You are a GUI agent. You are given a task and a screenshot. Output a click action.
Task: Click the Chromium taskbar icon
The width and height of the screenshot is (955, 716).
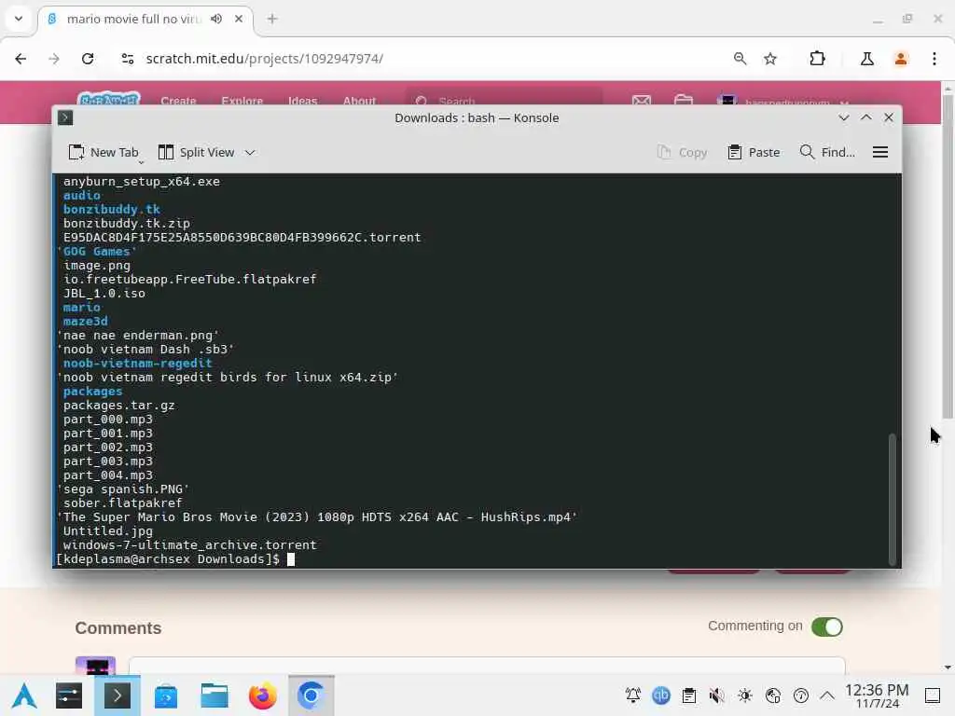coord(311,695)
